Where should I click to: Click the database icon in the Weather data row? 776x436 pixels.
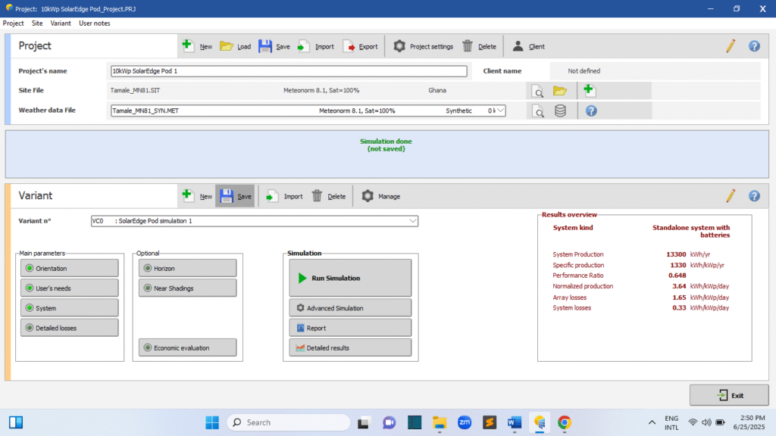(559, 111)
